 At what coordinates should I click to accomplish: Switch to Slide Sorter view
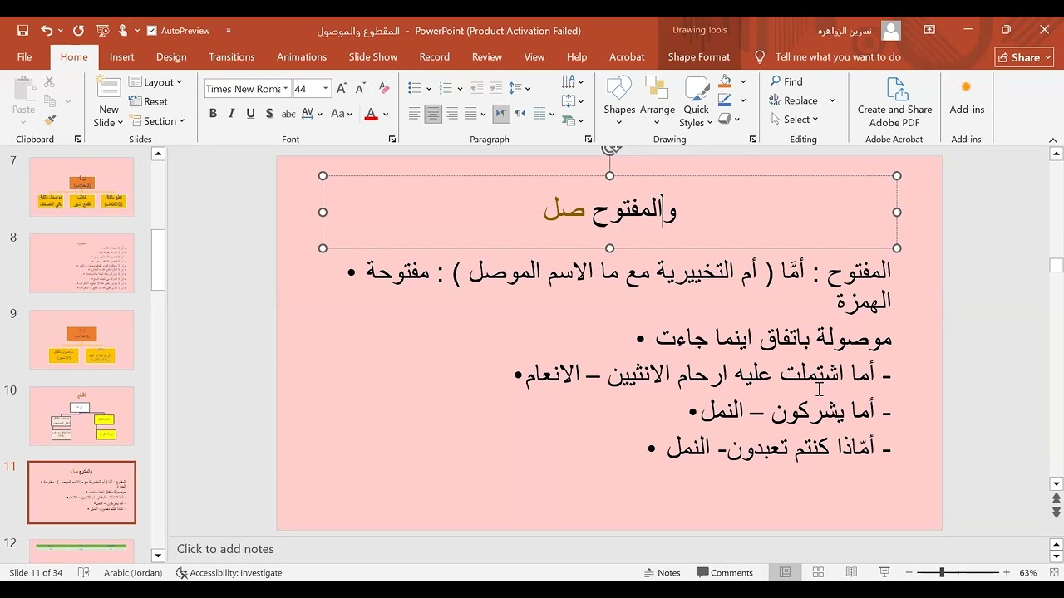point(818,572)
